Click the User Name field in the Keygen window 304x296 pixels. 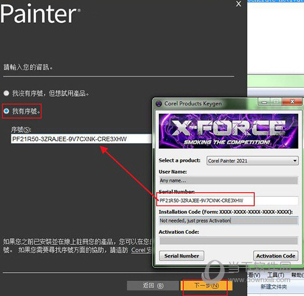pos(229,180)
